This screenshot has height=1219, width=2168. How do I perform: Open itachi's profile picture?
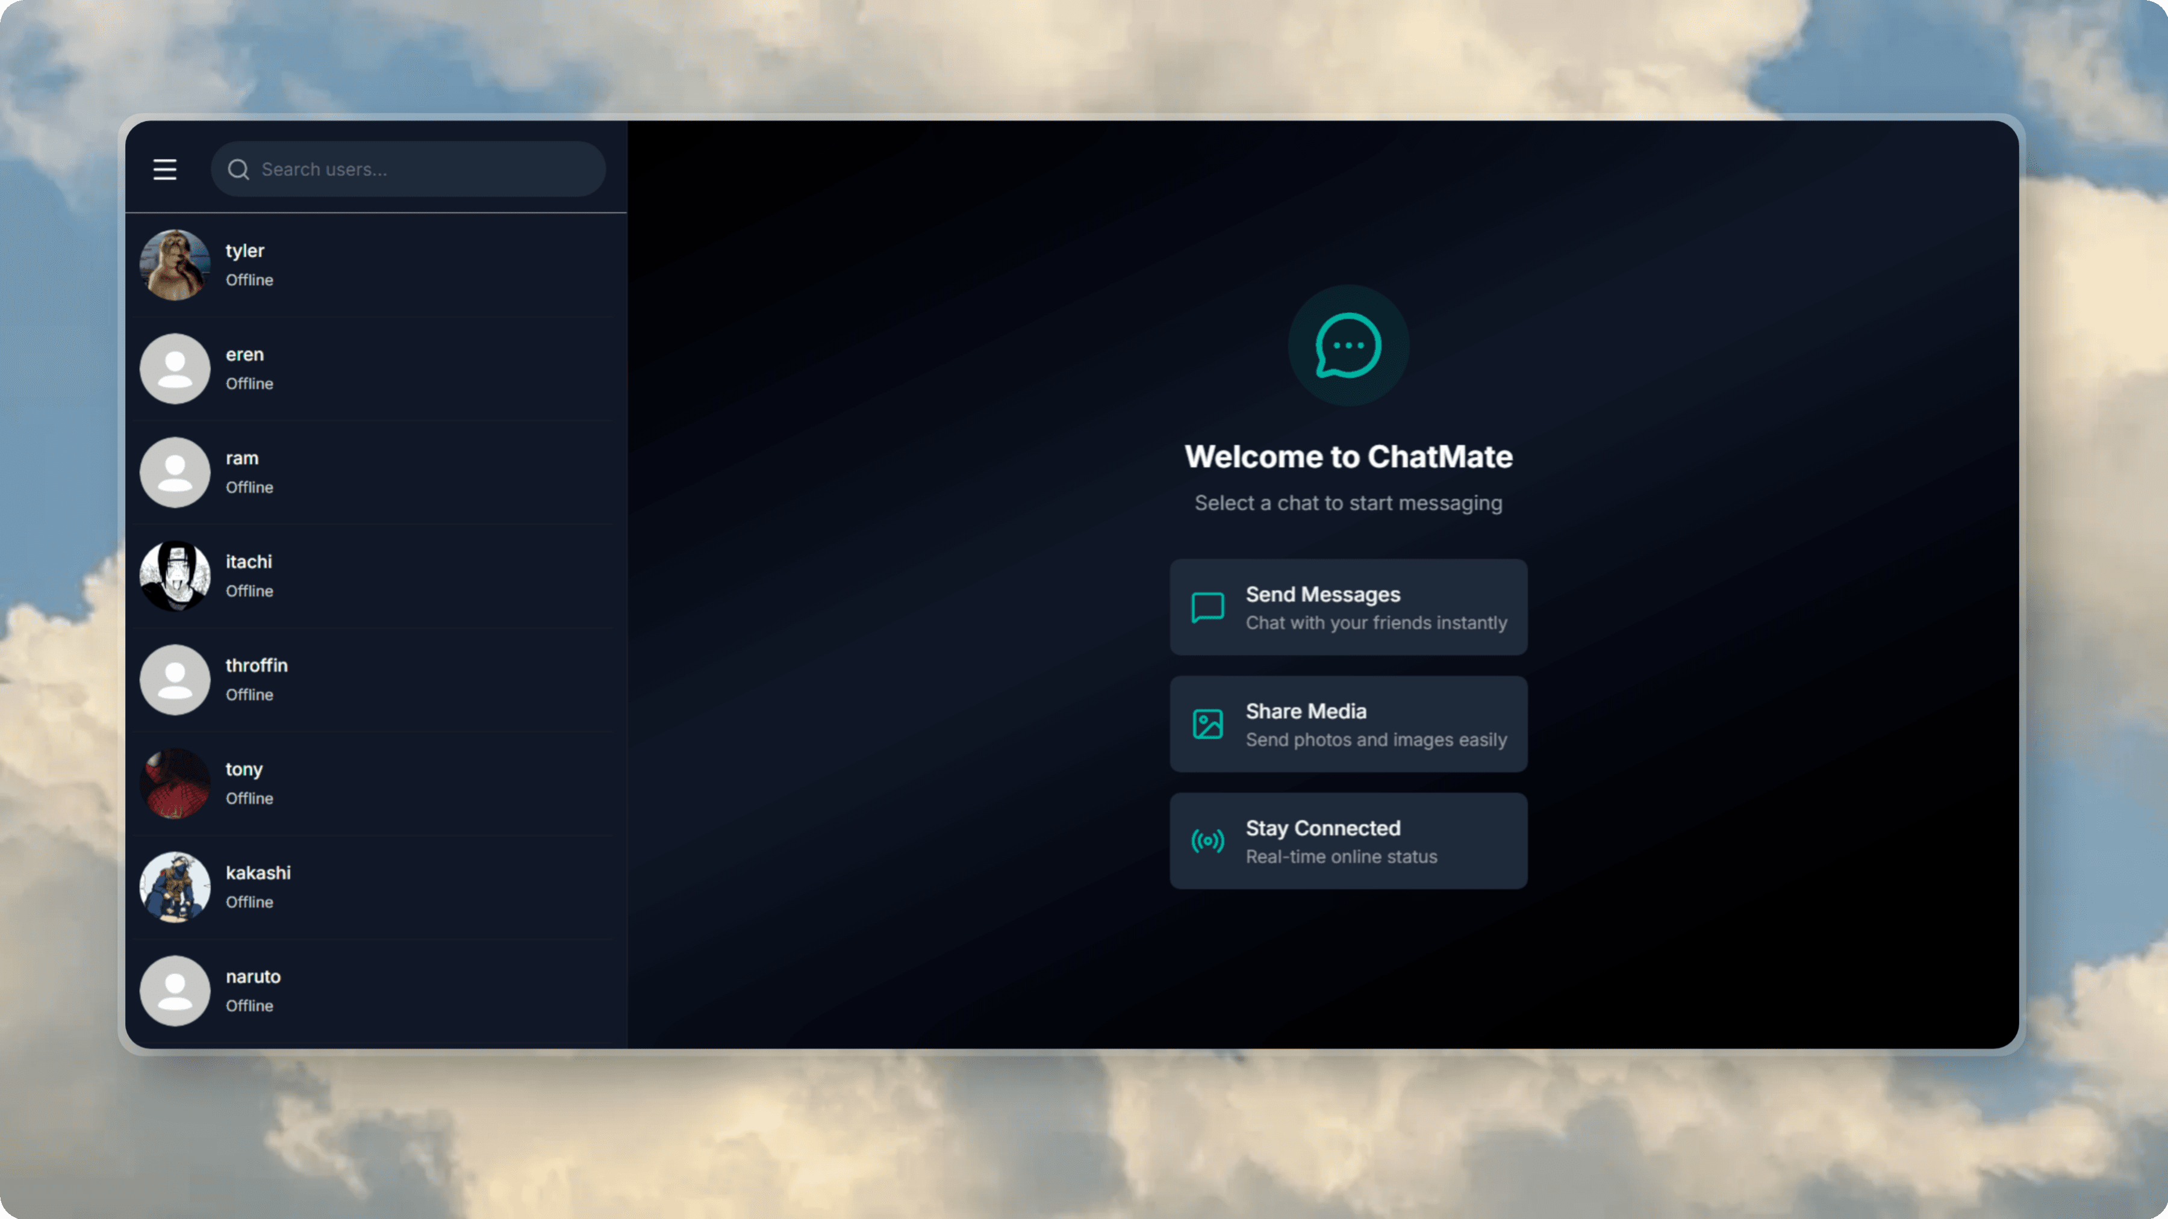pos(175,575)
